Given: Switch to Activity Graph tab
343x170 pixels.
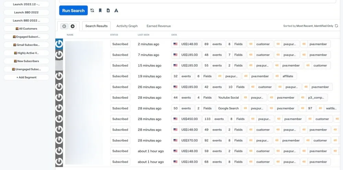Looking at the screenshot, I should (x=127, y=26).
